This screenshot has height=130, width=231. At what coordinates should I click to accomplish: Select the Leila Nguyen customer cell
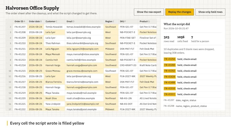(54, 49)
